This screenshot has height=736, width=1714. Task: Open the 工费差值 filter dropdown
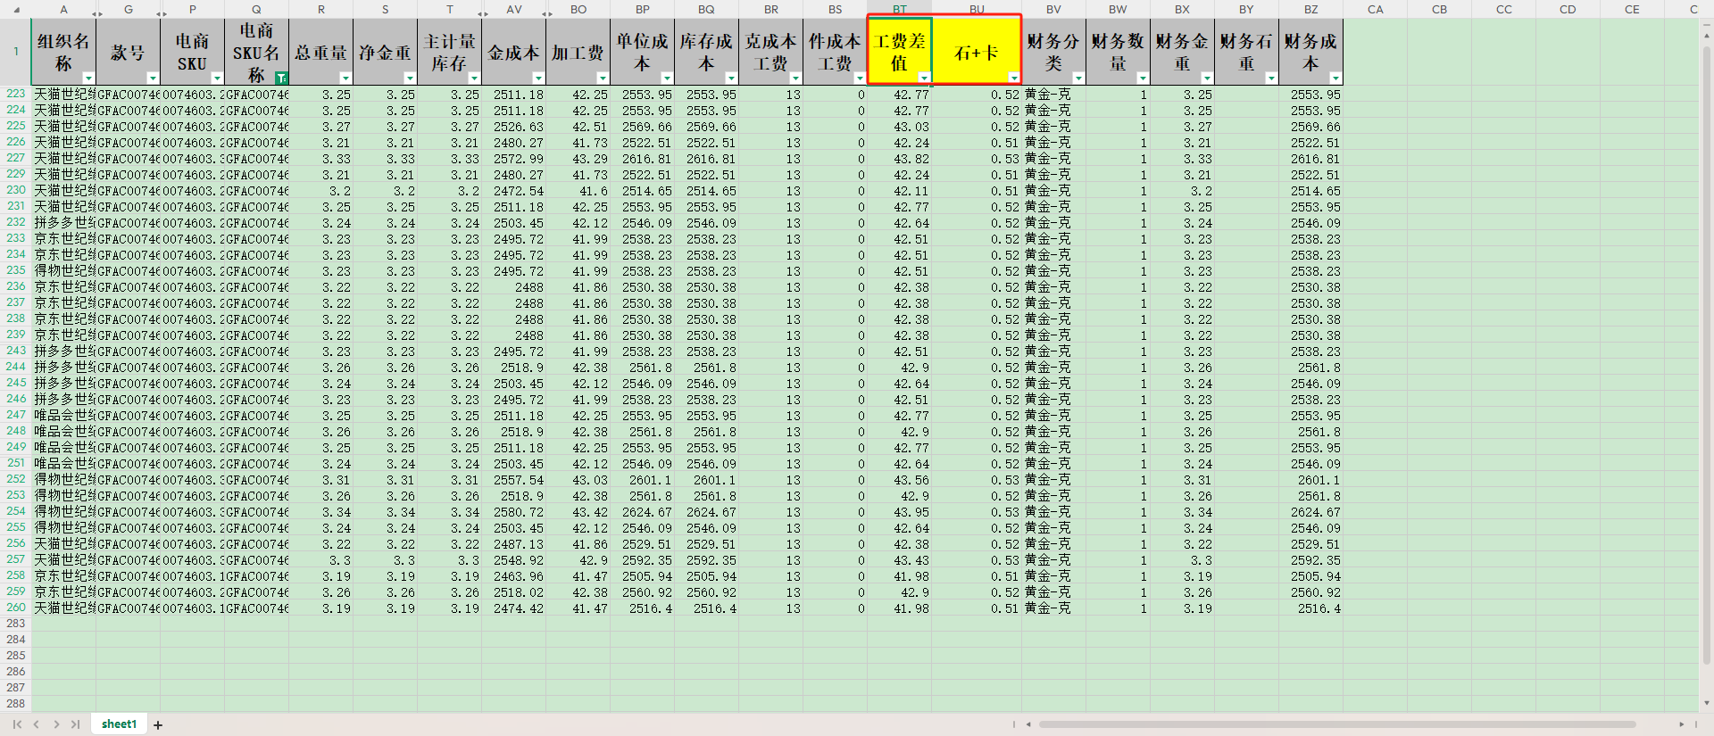click(x=923, y=78)
